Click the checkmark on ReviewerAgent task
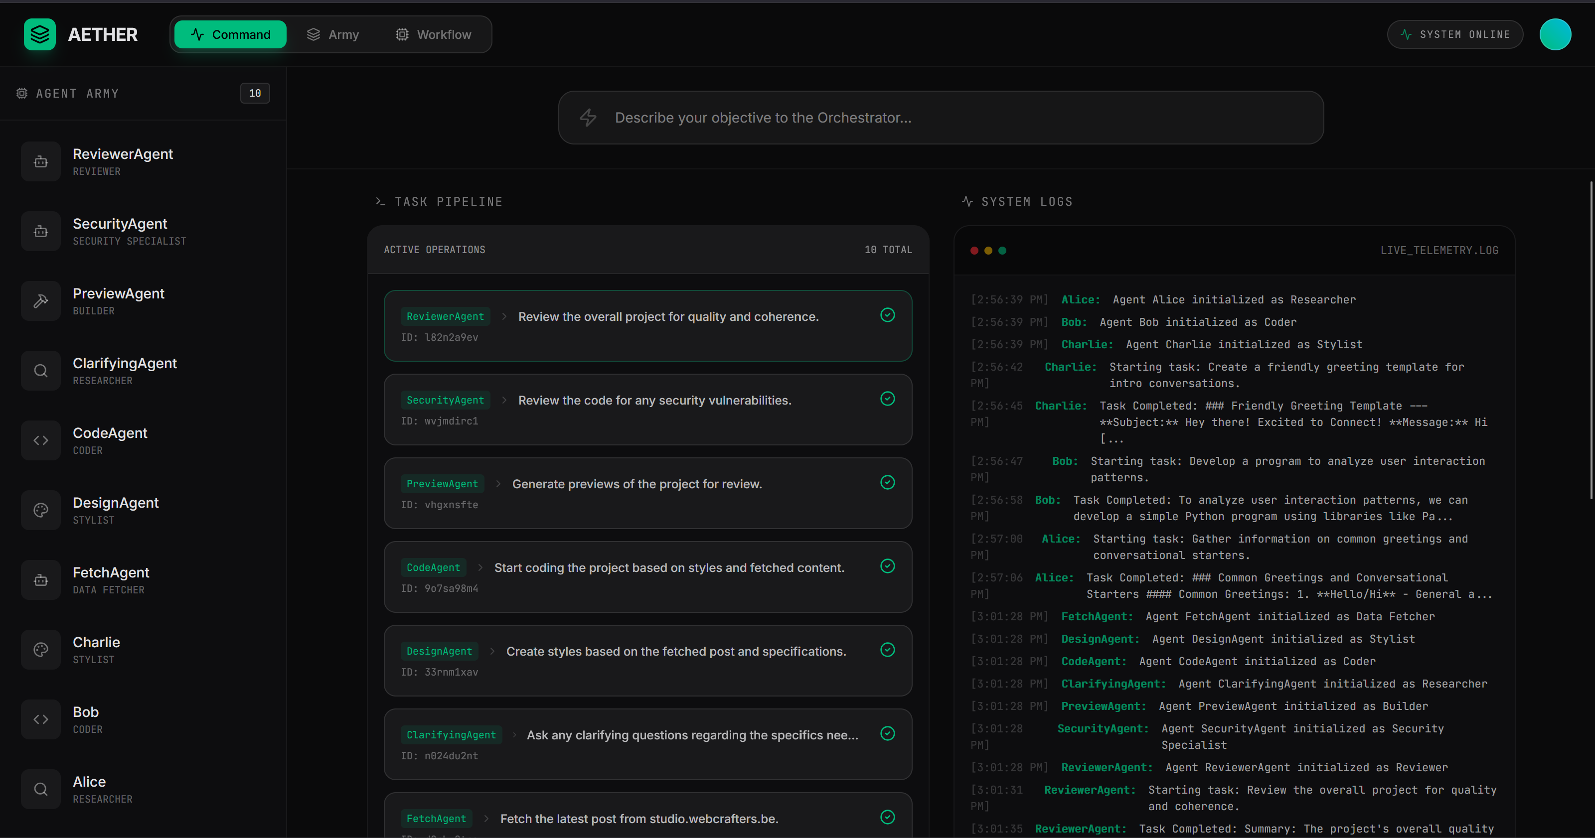Image resolution: width=1595 pixels, height=838 pixels. (x=887, y=315)
